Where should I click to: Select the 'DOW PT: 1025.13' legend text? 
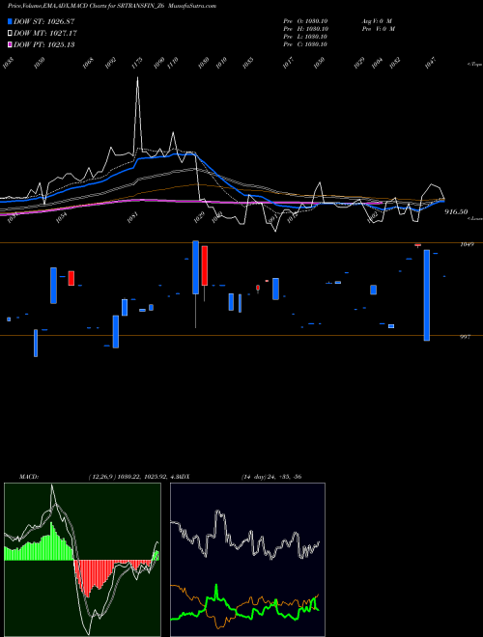pyautogui.click(x=43, y=44)
